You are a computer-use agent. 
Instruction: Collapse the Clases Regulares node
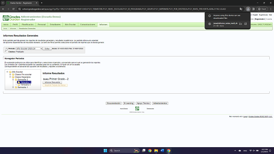10,77
